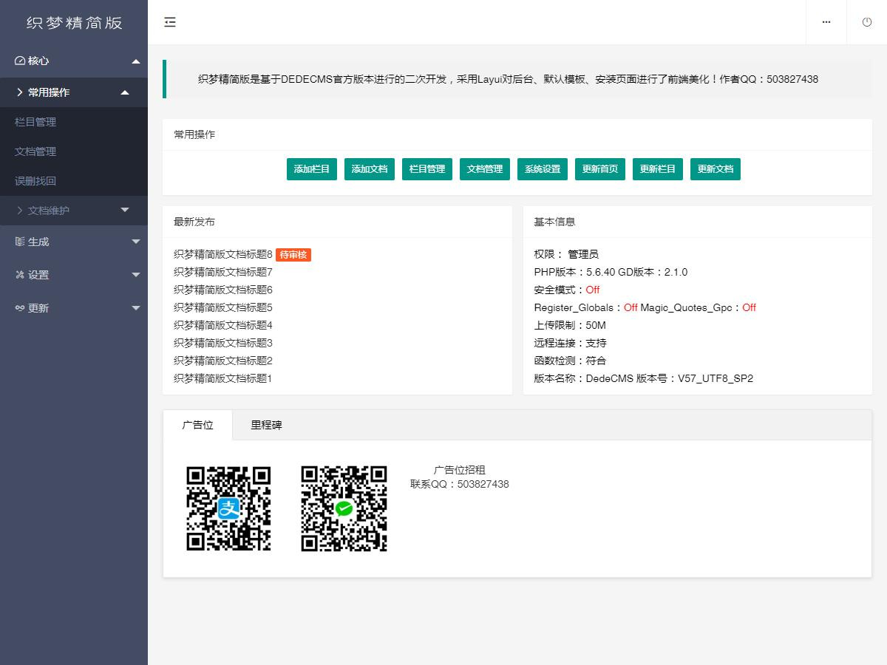Click the Alipay QR code image

229,508
